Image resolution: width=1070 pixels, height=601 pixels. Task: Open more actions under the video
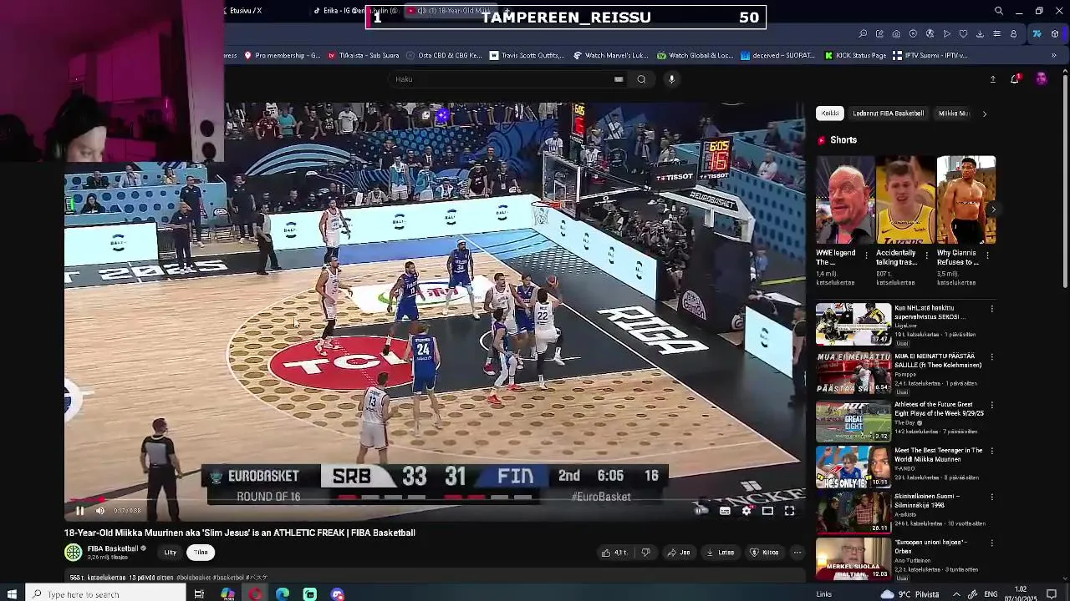coord(797,553)
